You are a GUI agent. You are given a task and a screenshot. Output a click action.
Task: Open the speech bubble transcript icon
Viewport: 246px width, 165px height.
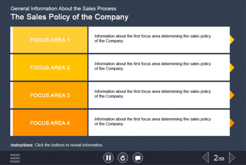pyautogui.click(x=138, y=158)
